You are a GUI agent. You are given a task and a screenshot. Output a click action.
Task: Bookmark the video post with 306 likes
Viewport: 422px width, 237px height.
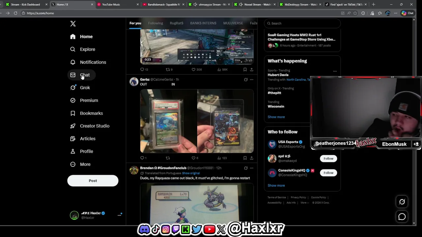(245, 69)
